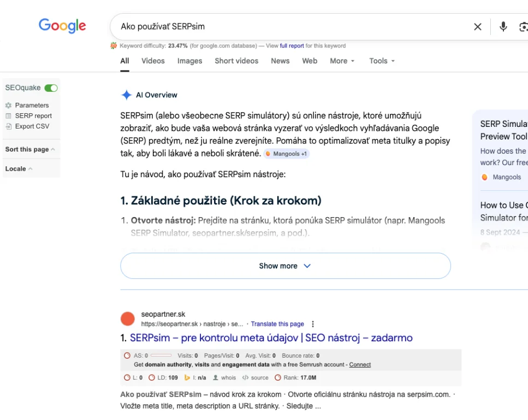Start voice search with microphone icon
The height and width of the screenshot is (420, 528).
(x=503, y=27)
